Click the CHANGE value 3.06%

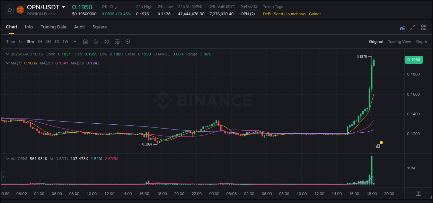pos(178,54)
